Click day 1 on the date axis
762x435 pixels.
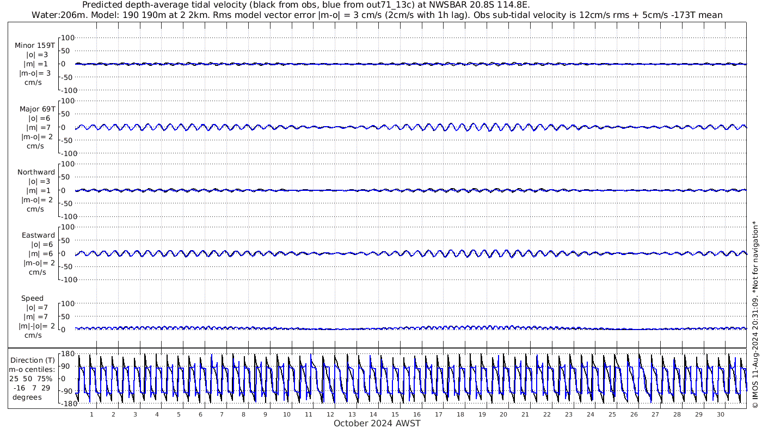91,414
